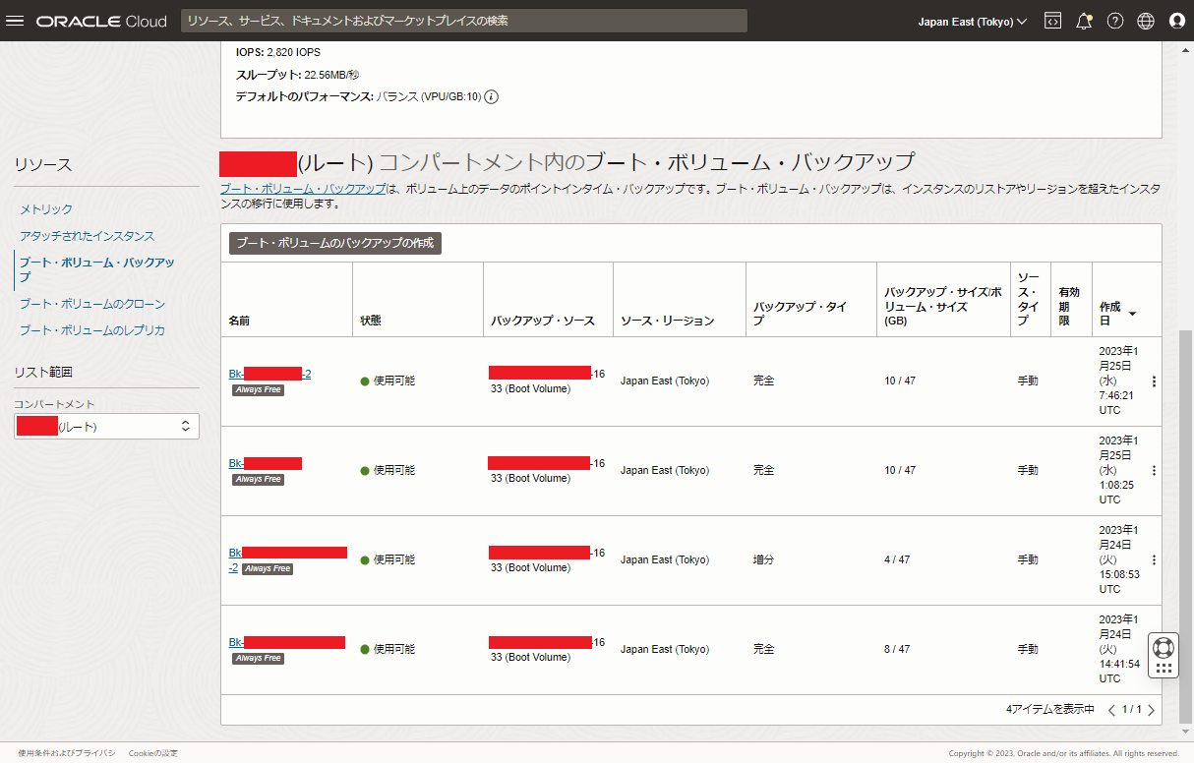Viewport: 1194px width, 763px height.
Task: Click ブート・ボリュームのバックアップの作成 button
Action: click(333, 242)
